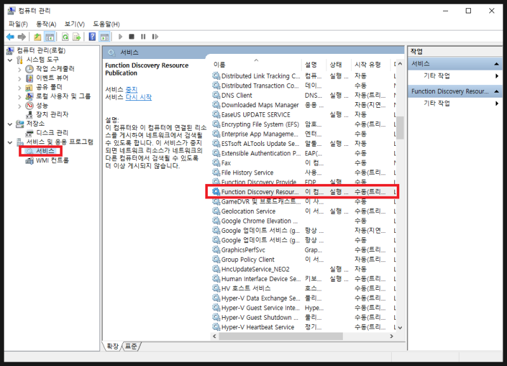Screen dimensions: 507x366
Task: Select Function Discovery Resour... service row
Action: tap(304, 192)
